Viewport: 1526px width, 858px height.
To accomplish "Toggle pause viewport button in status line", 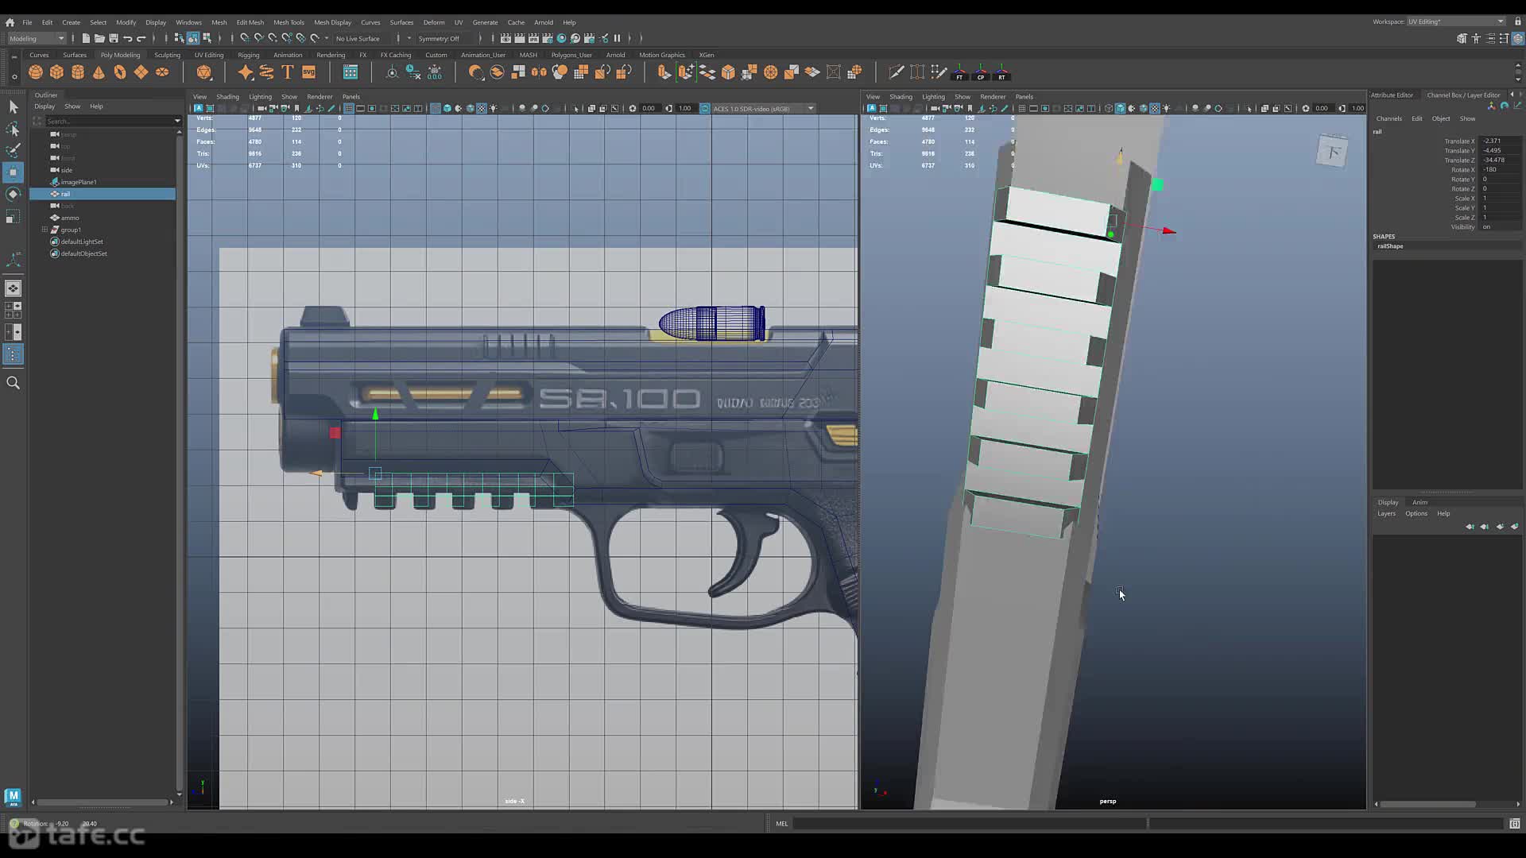I will pos(617,38).
